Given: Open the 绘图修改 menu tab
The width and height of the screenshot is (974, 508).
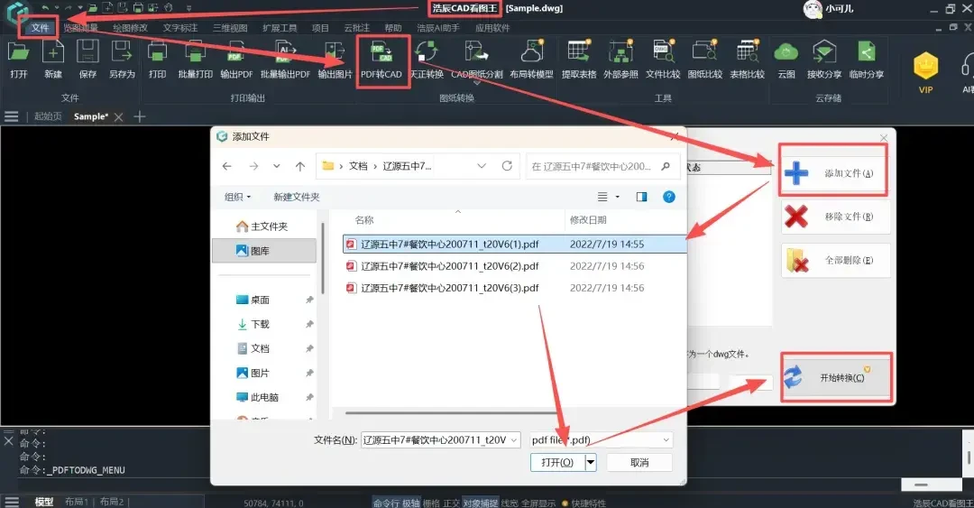Looking at the screenshot, I should coord(131,28).
